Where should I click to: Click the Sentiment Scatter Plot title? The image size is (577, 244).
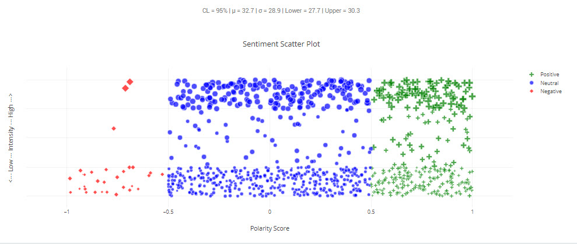pyautogui.click(x=281, y=44)
